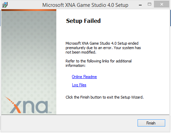The image size is (171, 133).
Task: View the Log Files link
Action: 79,85
